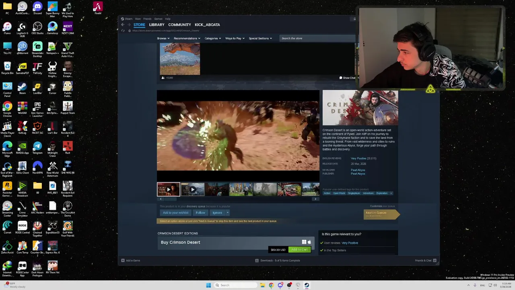This screenshot has width=515, height=290.
Task: Switch to the COMMUNITY tab
Action: (x=179, y=25)
